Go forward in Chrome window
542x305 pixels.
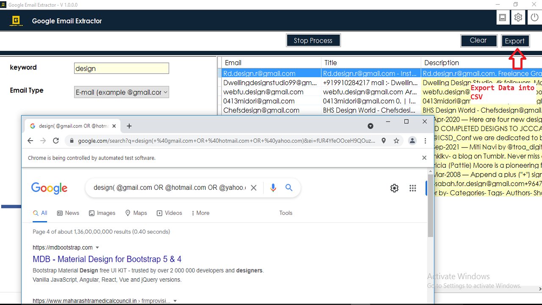coord(43,141)
